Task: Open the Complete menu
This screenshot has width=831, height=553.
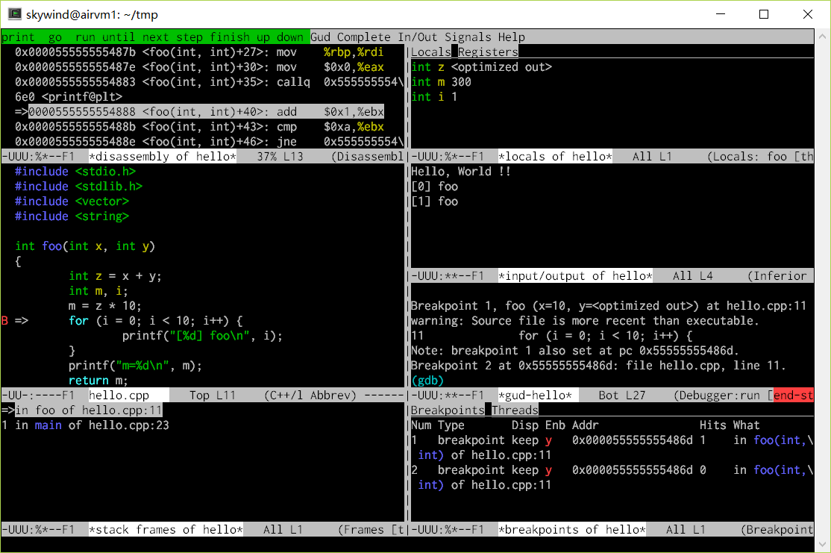Action: [x=364, y=37]
